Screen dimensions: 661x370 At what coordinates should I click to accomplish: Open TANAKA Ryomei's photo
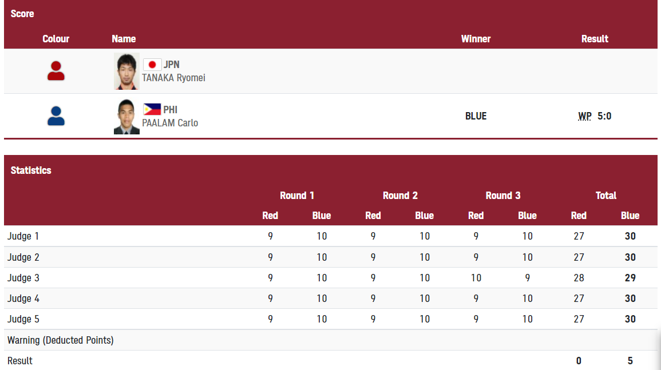pyautogui.click(x=126, y=71)
